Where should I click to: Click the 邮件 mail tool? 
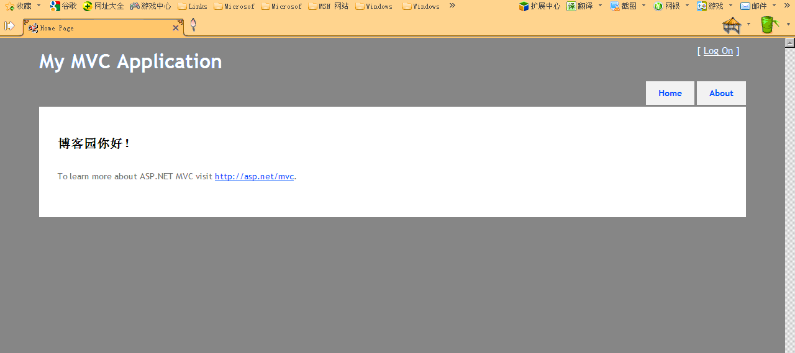coord(753,6)
